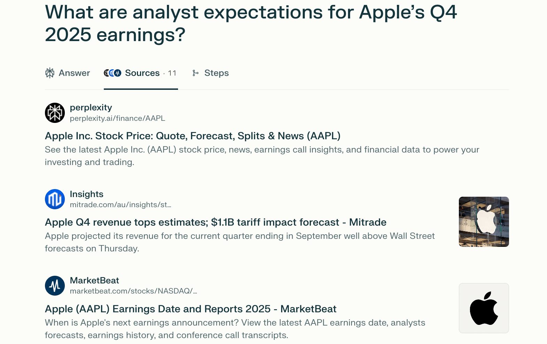
Task: Click the Answer tab icon
Action: [x=50, y=73]
